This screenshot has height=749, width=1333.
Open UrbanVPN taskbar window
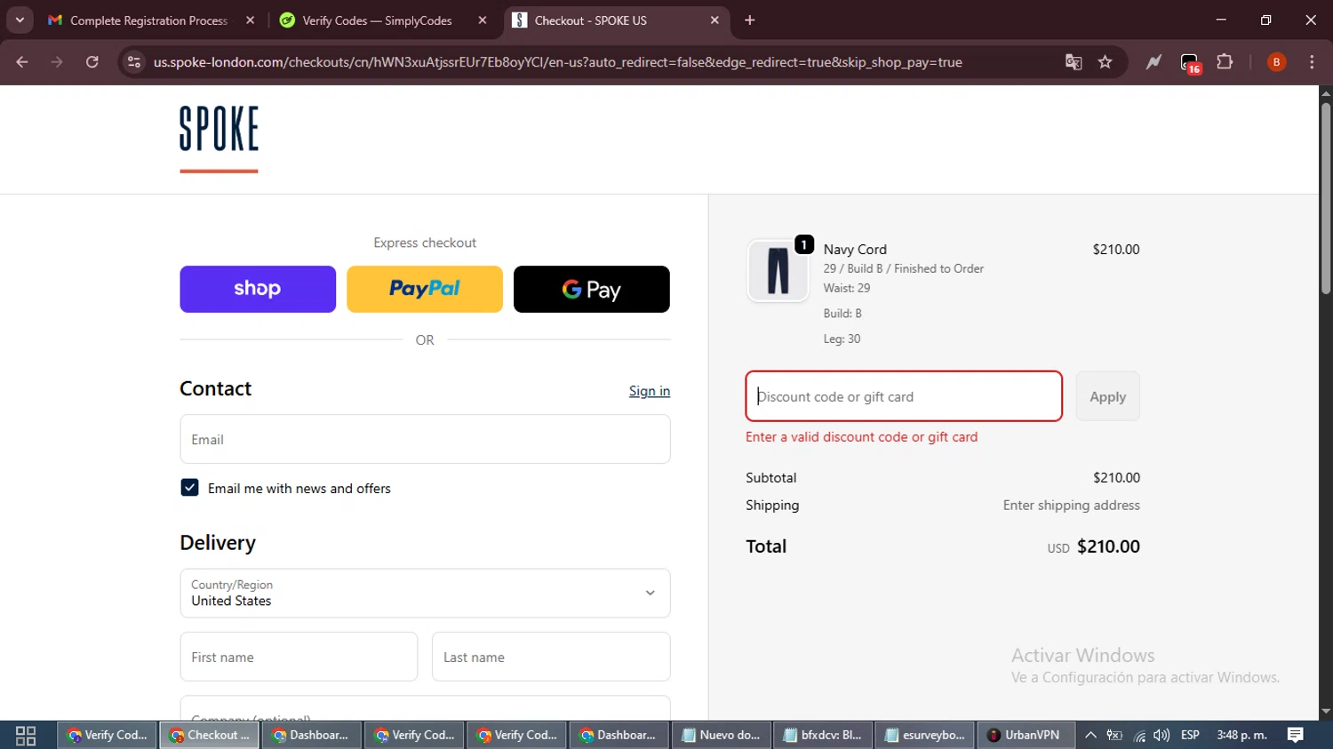(1026, 736)
